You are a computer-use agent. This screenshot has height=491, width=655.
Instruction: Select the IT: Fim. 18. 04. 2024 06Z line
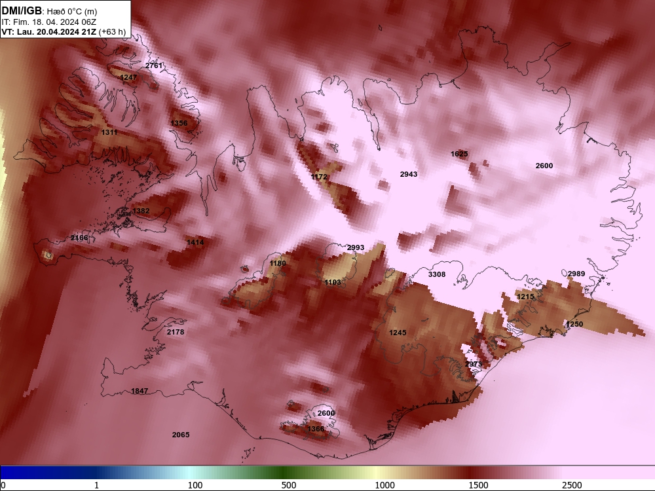[49, 22]
